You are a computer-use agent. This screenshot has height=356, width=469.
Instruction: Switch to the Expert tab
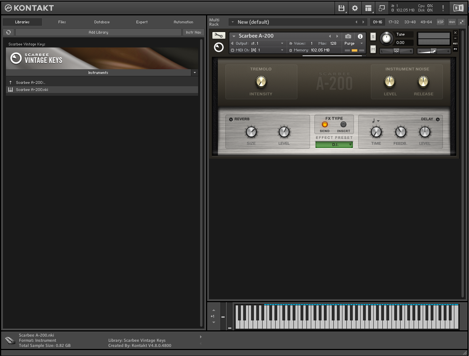[x=142, y=22]
